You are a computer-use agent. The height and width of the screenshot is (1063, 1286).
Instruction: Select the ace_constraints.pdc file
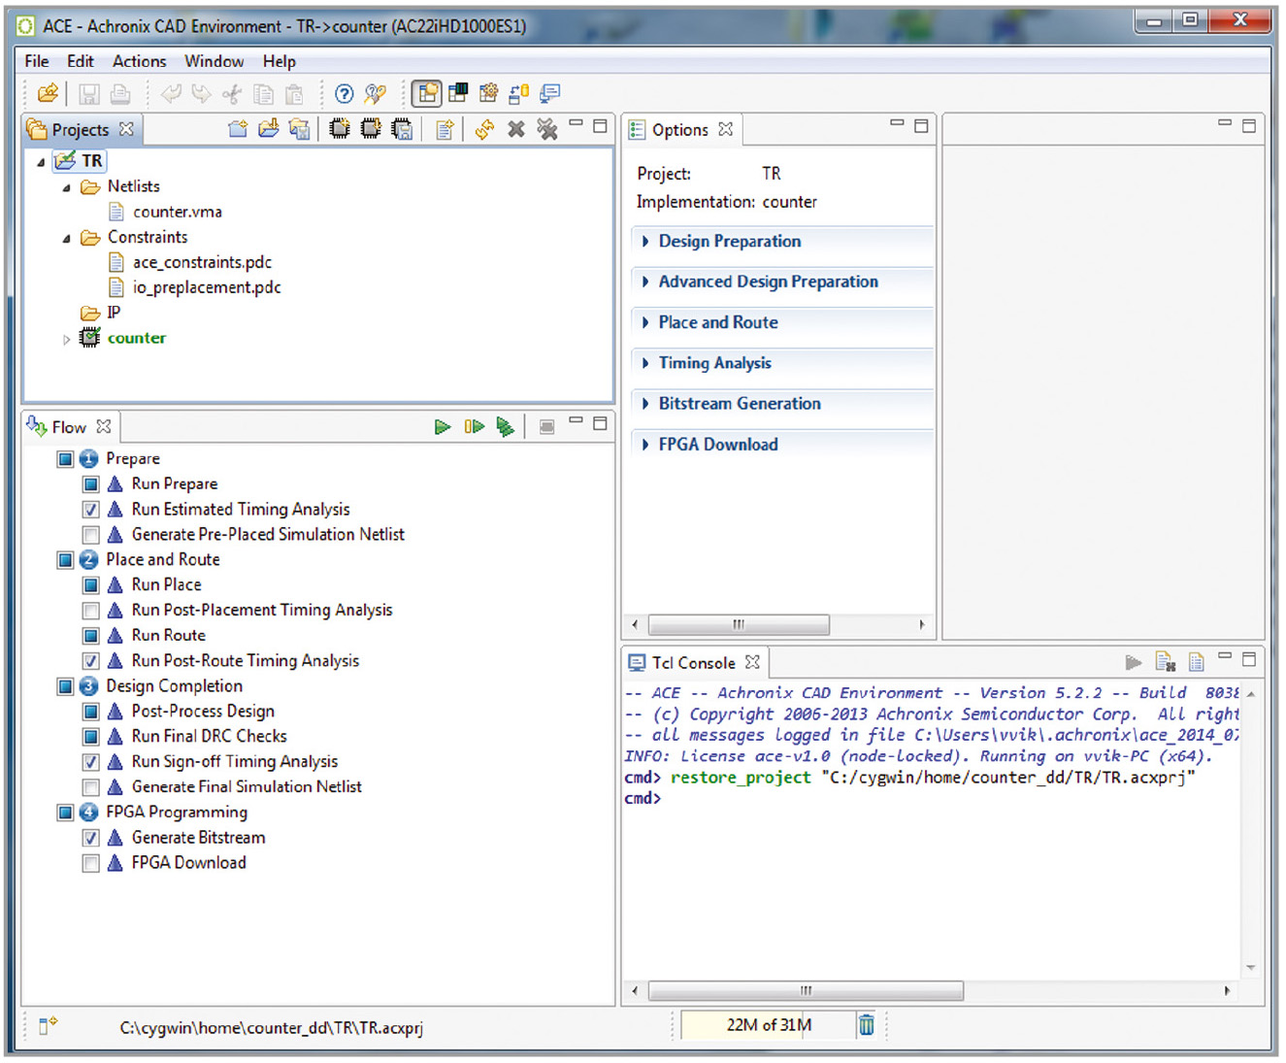(203, 263)
